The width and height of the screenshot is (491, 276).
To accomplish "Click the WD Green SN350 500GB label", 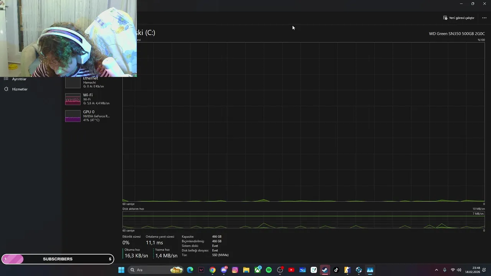I will [x=457, y=34].
